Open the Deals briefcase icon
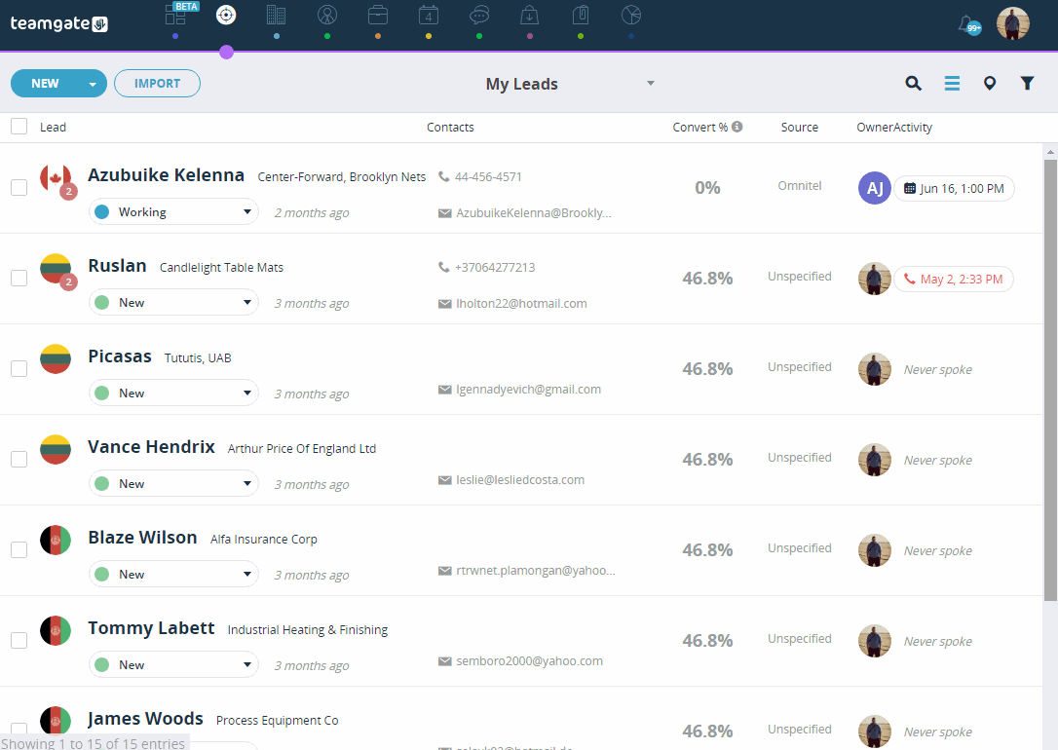Viewport: 1058px width, 750px height. [x=378, y=15]
